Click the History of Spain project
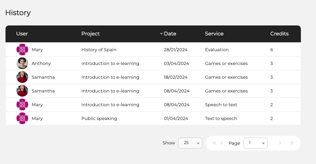The width and height of the screenshot is (316, 164). click(99, 50)
